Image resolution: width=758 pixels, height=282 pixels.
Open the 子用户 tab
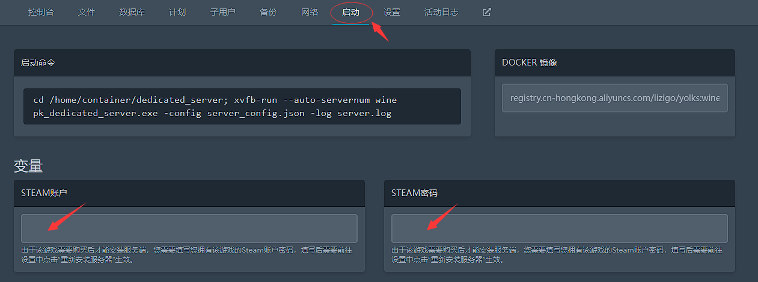(222, 12)
